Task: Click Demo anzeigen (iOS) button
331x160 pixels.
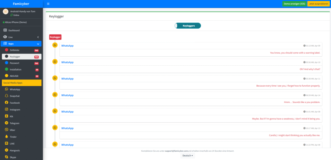Action: tap(294, 4)
